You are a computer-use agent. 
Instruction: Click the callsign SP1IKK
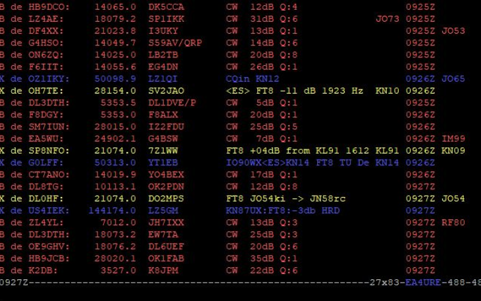[x=166, y=18]
